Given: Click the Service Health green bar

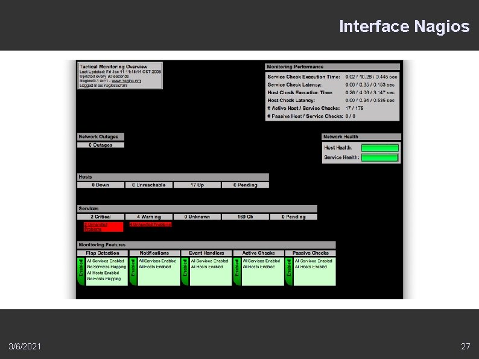Looking at the screenshot, I should [379, 157].
